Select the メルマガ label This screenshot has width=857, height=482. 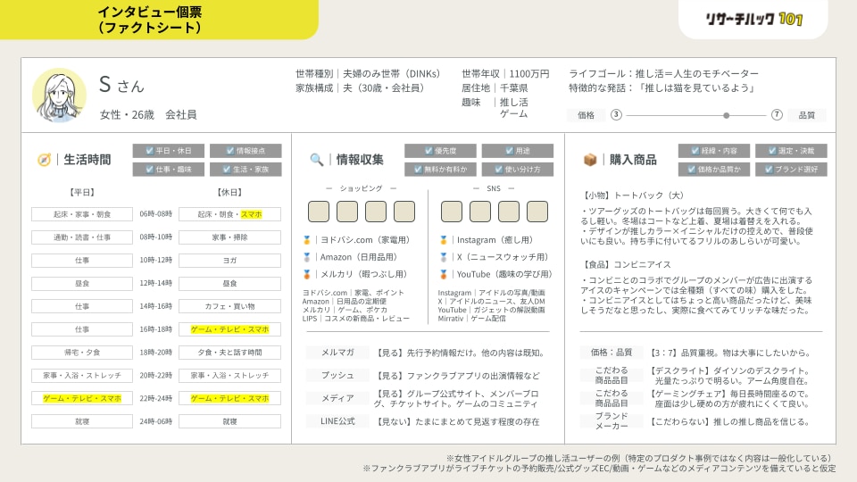337,353
